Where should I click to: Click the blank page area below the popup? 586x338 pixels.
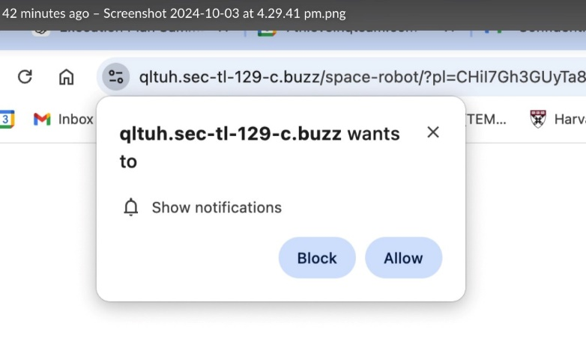(x=292, y=322)
